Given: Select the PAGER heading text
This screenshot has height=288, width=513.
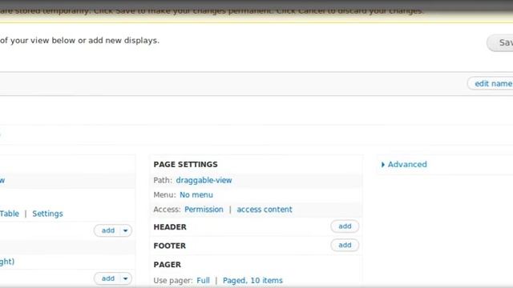Looking at the screenshot, I should click(x=168, y=265).
